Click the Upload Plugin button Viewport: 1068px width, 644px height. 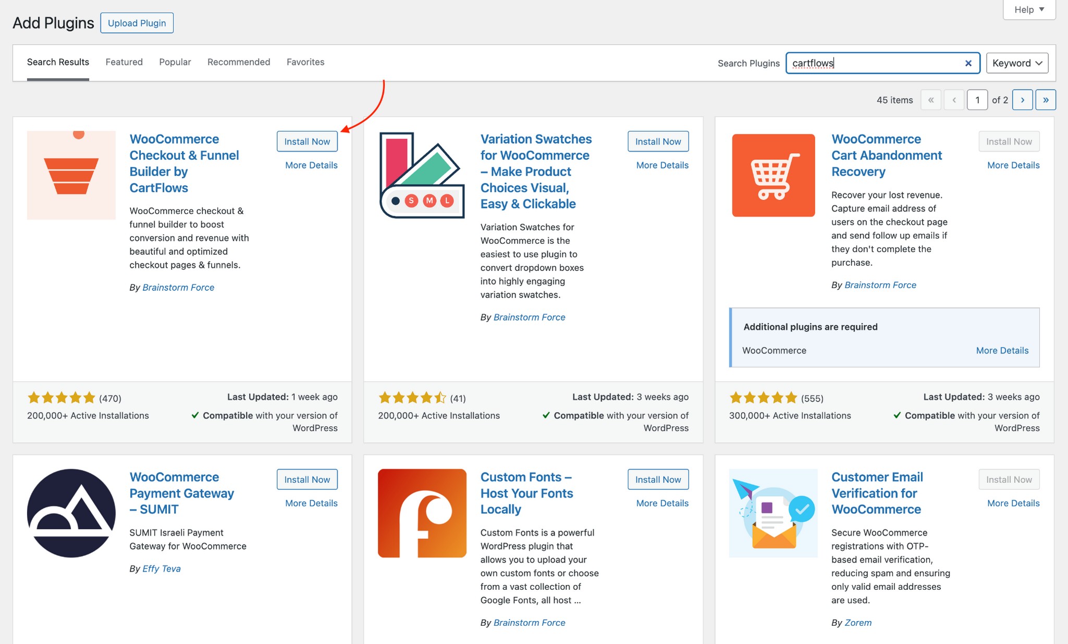tap(137, 23)
